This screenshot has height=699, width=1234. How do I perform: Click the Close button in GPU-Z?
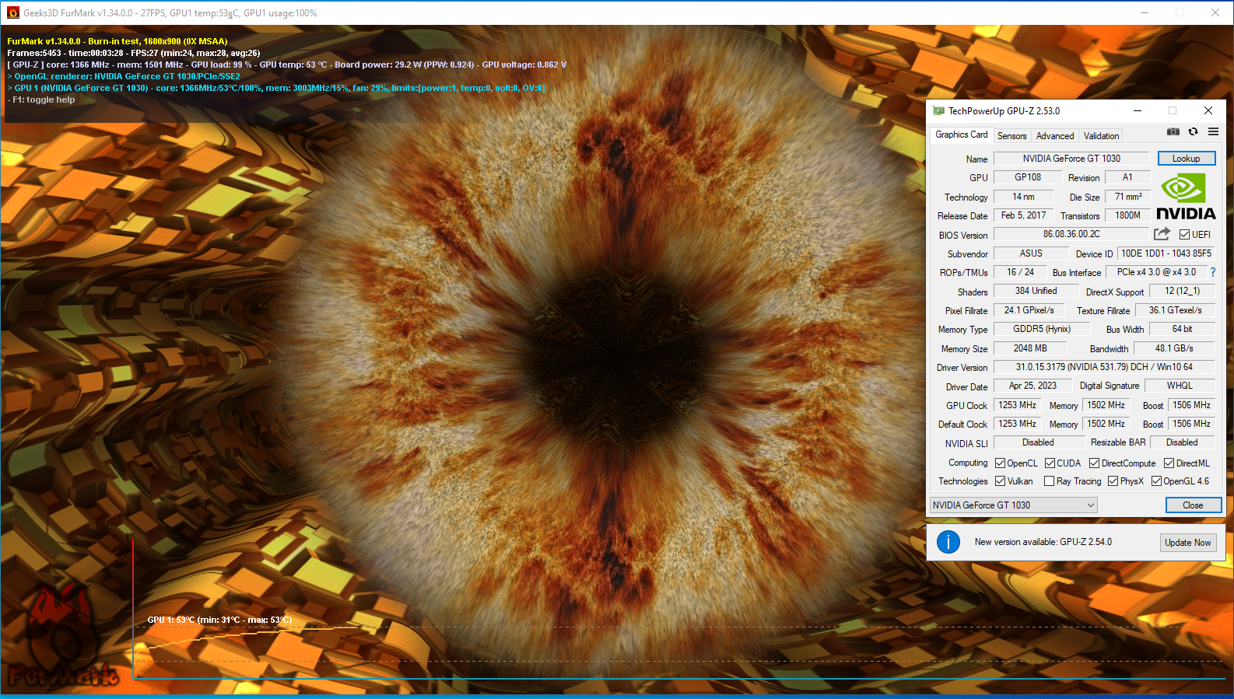click(x=1193, y=505)
